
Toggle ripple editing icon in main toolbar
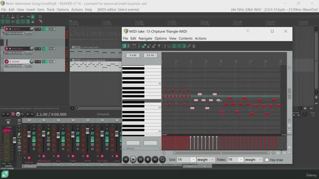click(13, 22)
